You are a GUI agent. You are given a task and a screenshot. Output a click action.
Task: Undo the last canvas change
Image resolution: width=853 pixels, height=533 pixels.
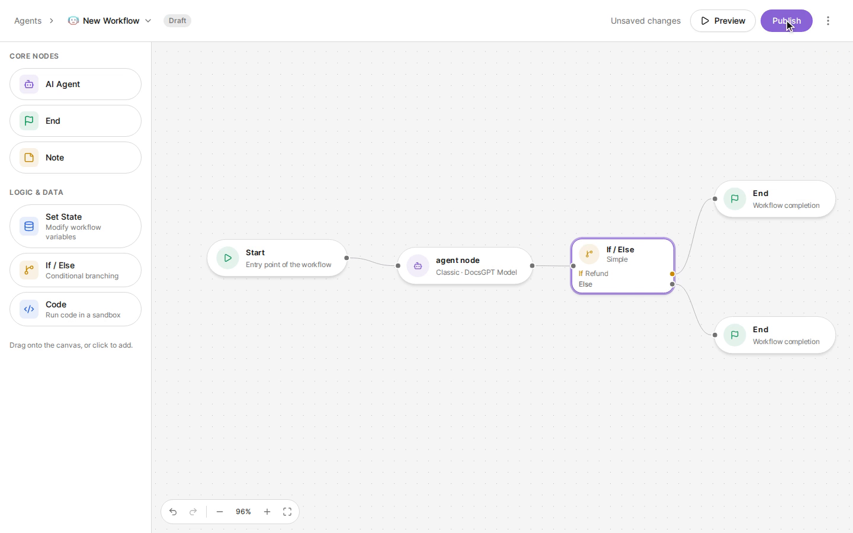coord(173,512)
